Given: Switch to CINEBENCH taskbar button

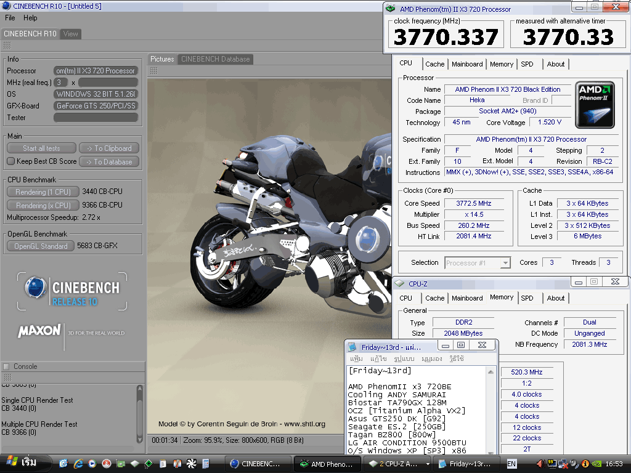Looking at the screenshot, I should point(258,464).
